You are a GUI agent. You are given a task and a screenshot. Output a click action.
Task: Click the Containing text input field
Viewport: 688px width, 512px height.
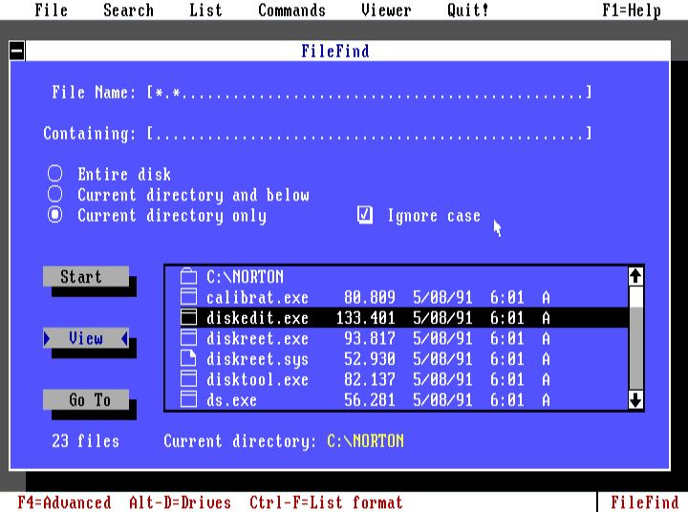[370, 133]
